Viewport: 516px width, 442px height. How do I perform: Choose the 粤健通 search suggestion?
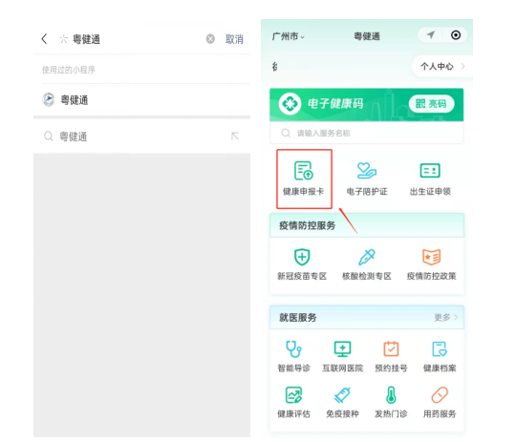141,137
